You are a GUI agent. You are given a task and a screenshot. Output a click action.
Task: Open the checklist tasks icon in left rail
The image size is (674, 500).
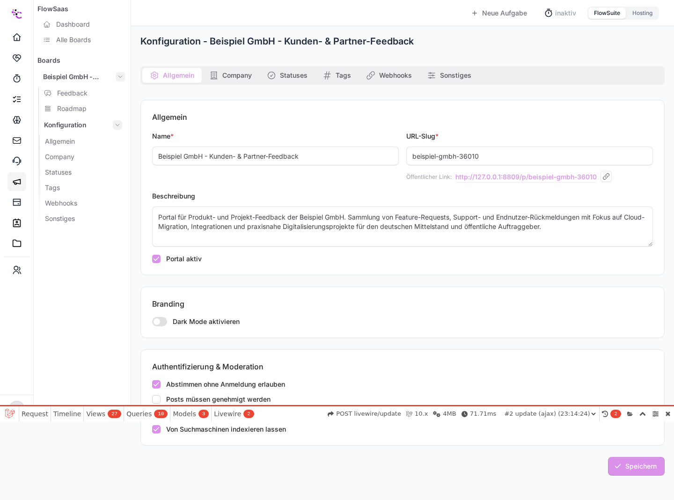17,99
